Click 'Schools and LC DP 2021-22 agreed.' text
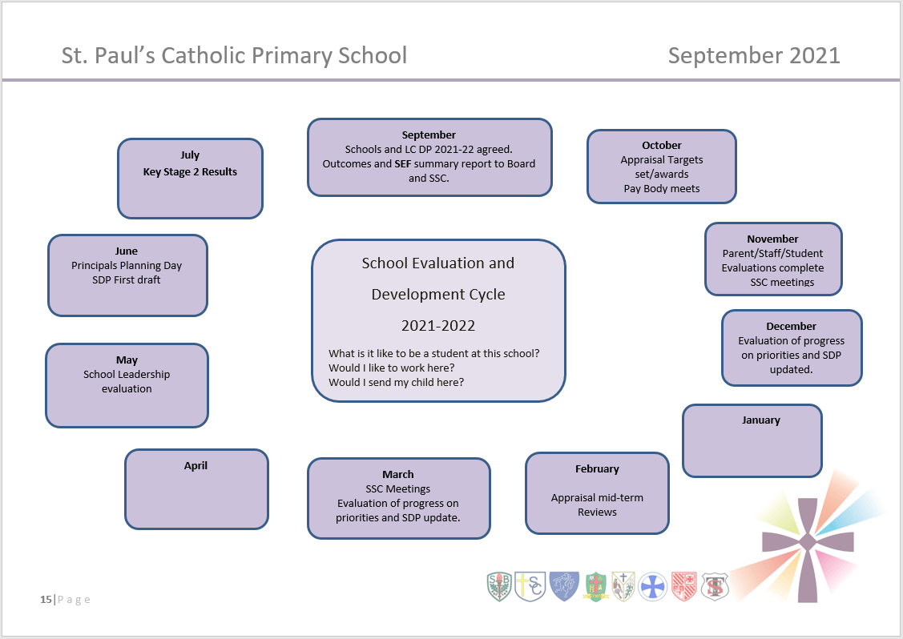903x639 pixels. 429,149
